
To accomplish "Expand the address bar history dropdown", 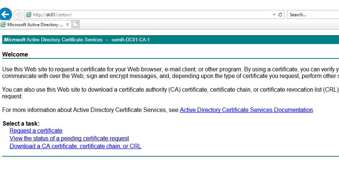I will click(274, 15).
